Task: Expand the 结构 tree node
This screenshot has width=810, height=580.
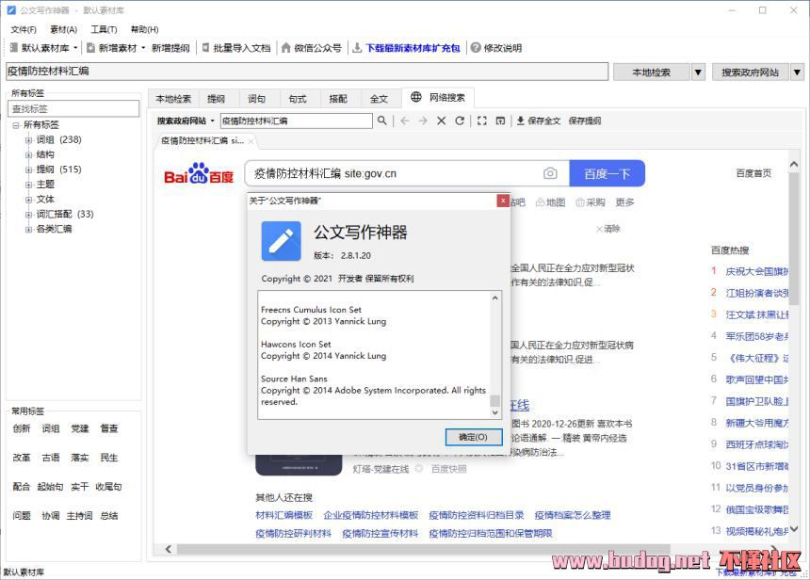Action: click(29, 155)
